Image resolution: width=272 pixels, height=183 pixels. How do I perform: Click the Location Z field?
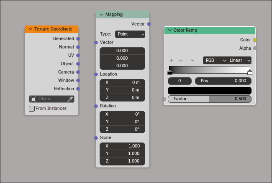point(122,98)
